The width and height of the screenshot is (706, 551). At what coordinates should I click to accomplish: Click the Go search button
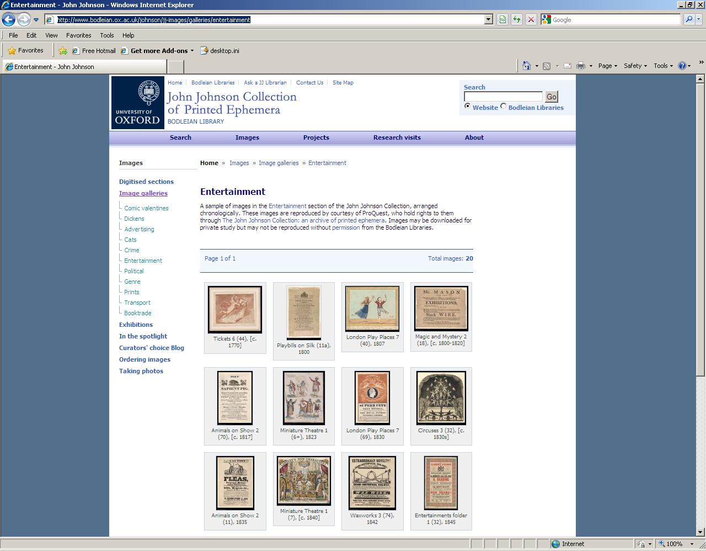click(x=550, y=97)
